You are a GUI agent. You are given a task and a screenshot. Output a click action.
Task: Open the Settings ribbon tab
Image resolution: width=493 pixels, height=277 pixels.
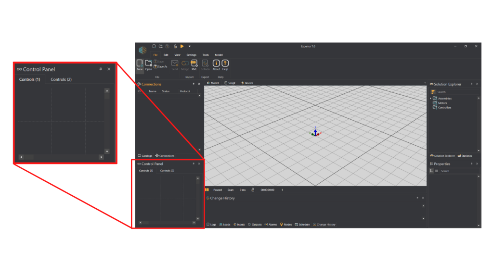coord(191,55)
